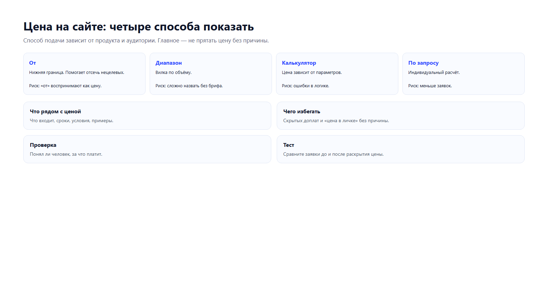Click the «Риск: меньше заявок.» line
This screenshot has height=308, width=548.
(430, 86)
